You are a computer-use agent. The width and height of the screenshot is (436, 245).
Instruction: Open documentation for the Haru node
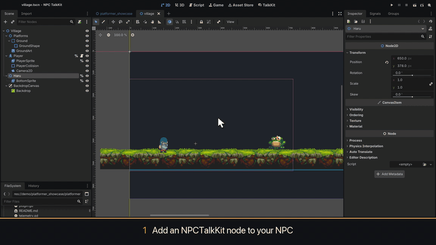[431, 29]
